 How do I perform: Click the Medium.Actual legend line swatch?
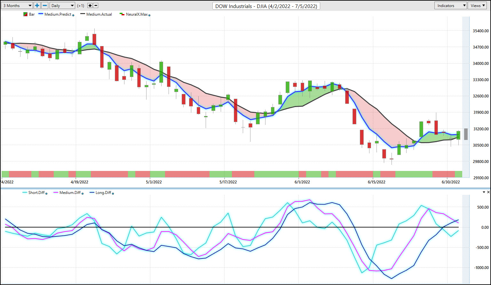pyautogui.click(x=83, y=14)
